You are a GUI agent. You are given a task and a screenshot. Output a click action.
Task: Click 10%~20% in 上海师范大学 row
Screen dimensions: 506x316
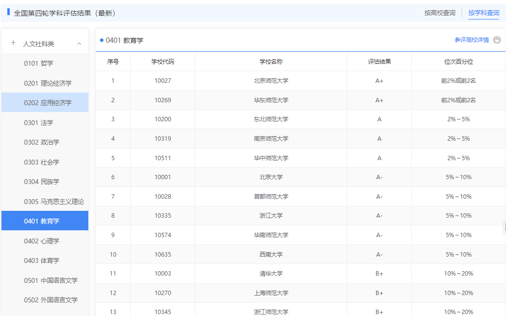point(459,293)
